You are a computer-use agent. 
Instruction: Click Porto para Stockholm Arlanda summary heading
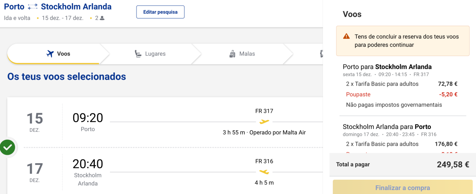[x=387, y=67]
